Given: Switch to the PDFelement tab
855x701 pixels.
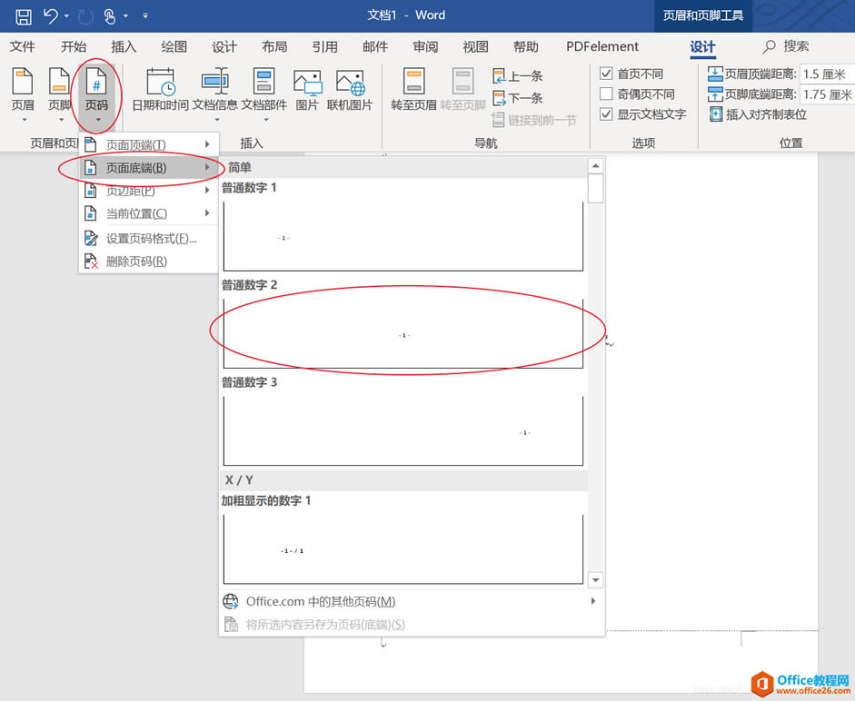Looking at the screenshot, I should coord(602,47).
